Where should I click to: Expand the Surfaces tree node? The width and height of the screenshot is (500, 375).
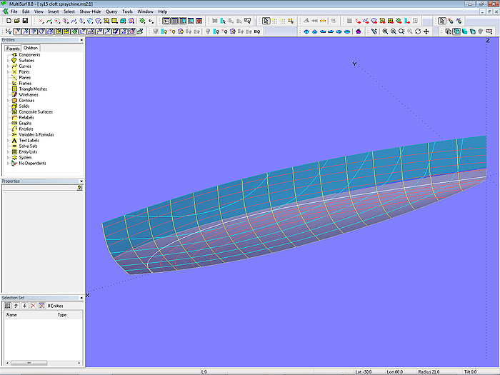[x=8, y=61]
